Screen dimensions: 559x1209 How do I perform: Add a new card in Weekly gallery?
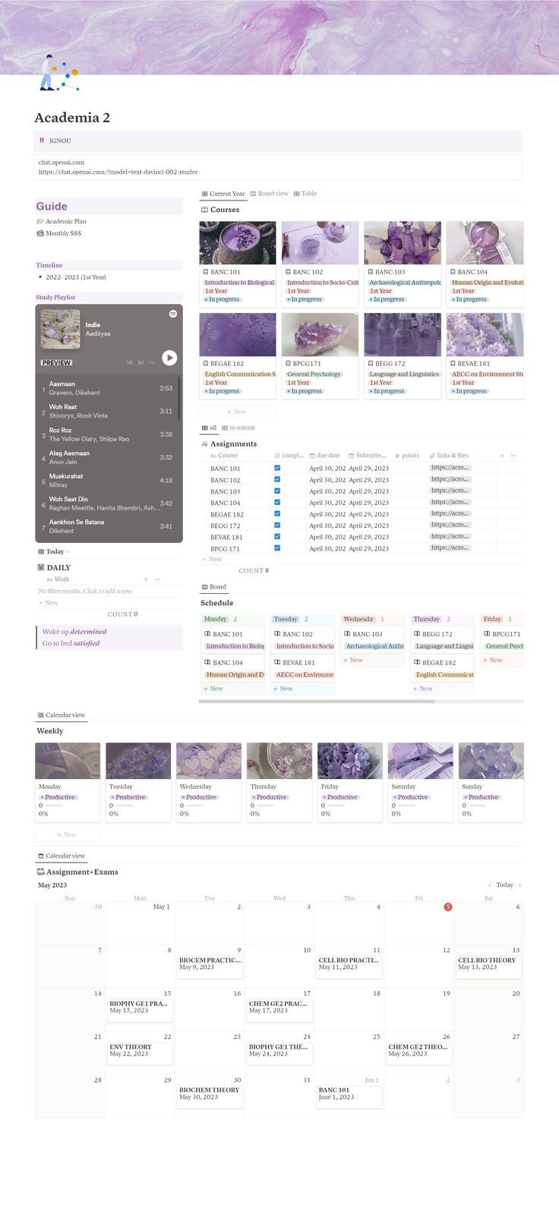[67, 835]
